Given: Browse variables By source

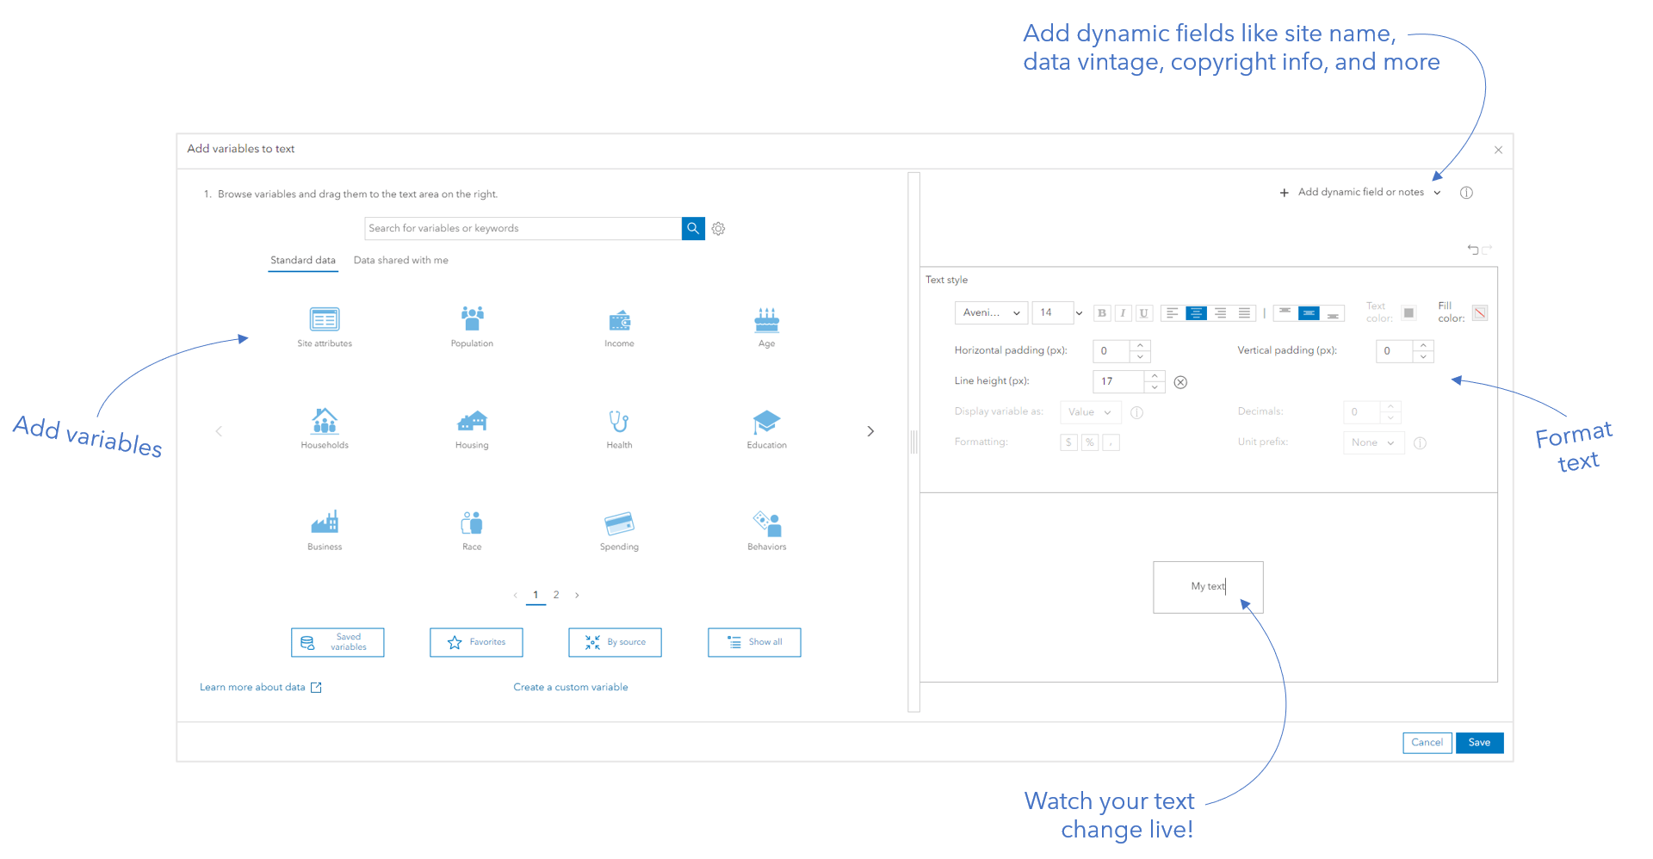Looking at the screenshot, I should pyautogui.click(x=615, y=643).
